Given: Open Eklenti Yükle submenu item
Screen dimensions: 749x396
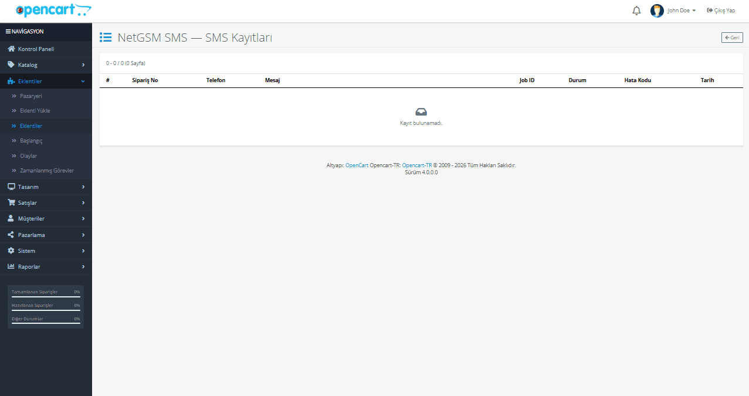Looking at the screenshot, I should point(46,111).
